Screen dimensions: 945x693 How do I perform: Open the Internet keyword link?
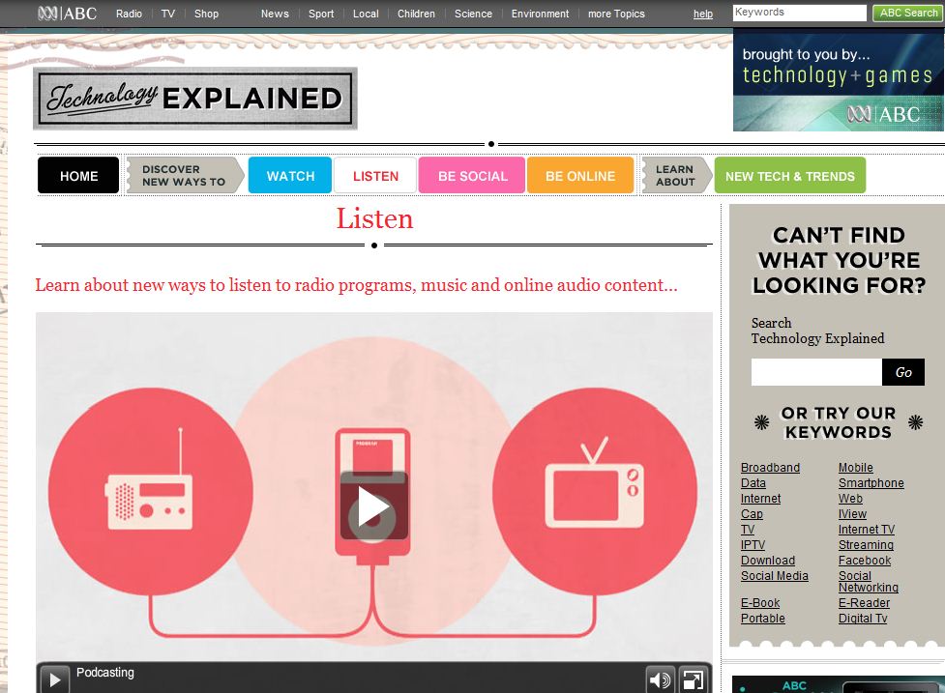(x=760, y=499)
